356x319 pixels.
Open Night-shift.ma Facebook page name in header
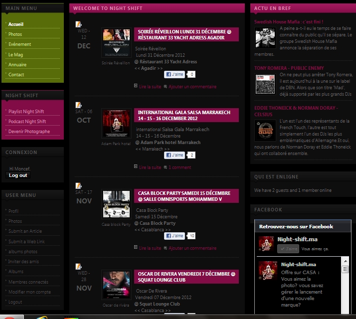pos(298,239)
